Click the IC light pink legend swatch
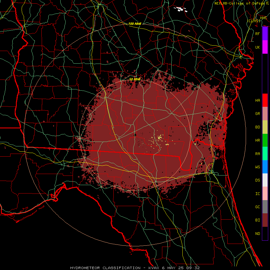 (x=265, y=193)
